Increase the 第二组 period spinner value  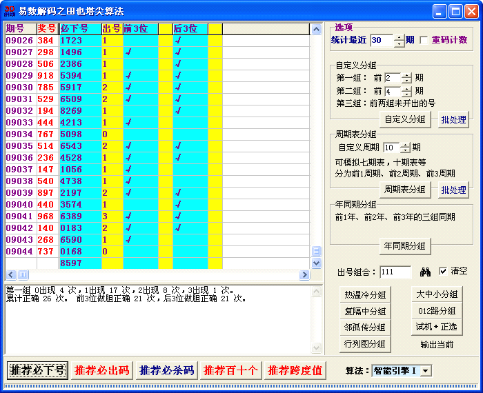coord(406,88)
